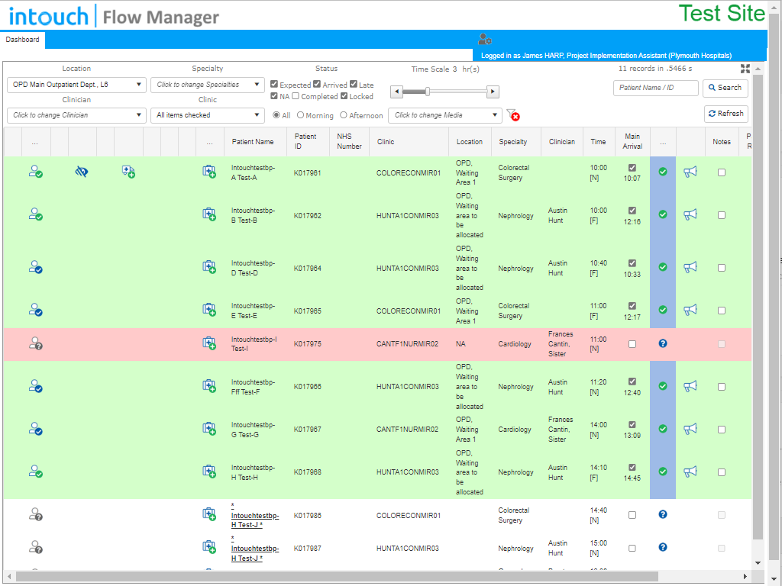This screenshot has height=586, width=782.
Task: Click the Patient Name / ID search field
Action: coord(655,88)
